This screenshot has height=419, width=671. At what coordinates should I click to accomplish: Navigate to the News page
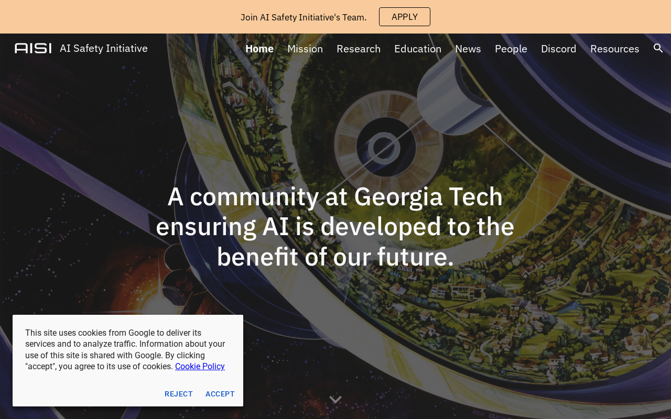click(468, 49)
